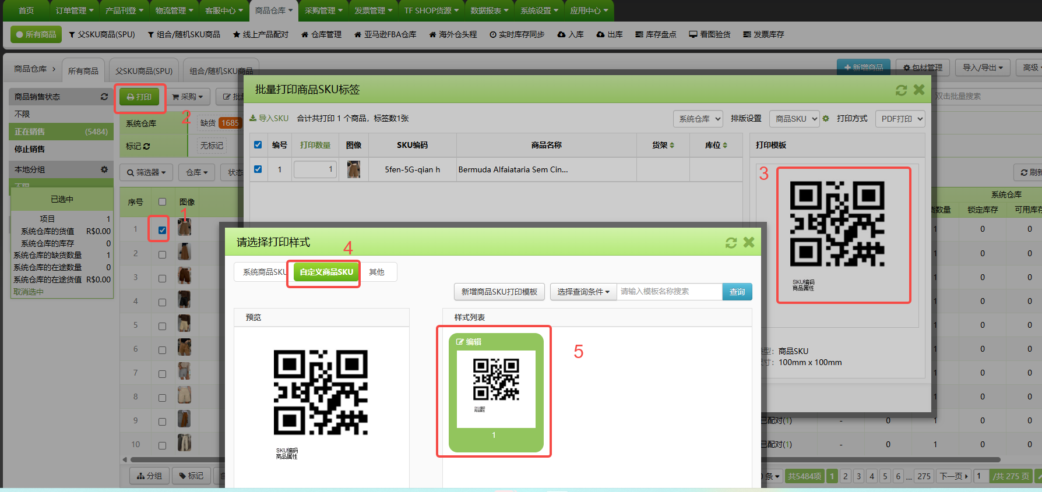Open the query condition dropdown
Screen dimensions: 1042x492
(583, 292)
